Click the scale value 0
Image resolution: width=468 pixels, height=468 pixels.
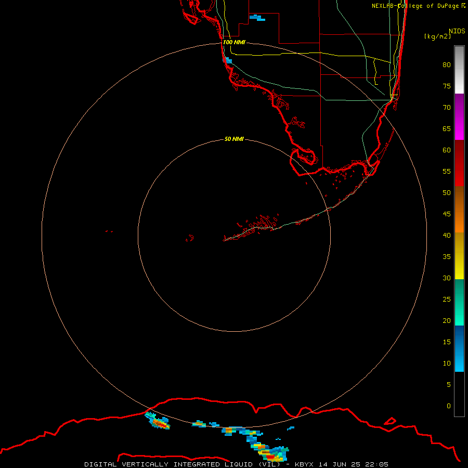click(x=449, y=406)
